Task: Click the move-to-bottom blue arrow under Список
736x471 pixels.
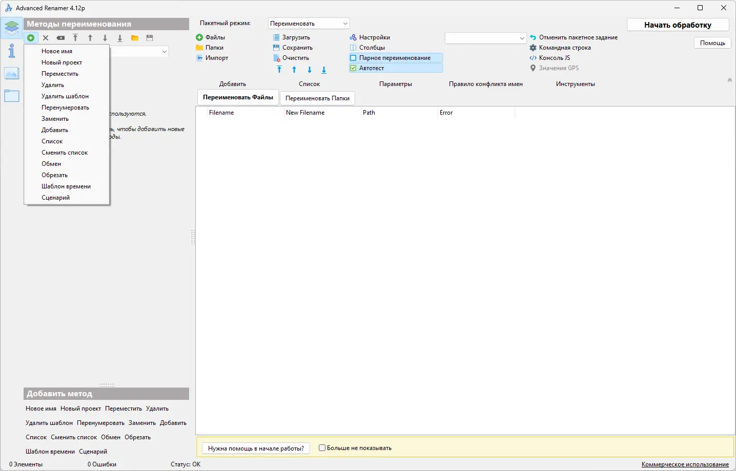Action: (324, 70)
